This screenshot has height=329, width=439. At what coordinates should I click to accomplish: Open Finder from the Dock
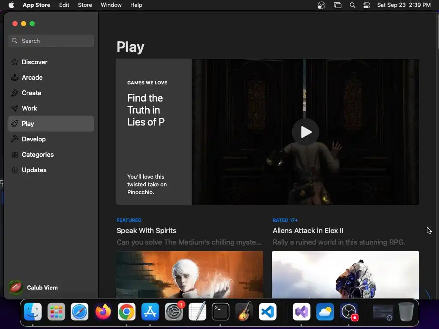point(33,312)
